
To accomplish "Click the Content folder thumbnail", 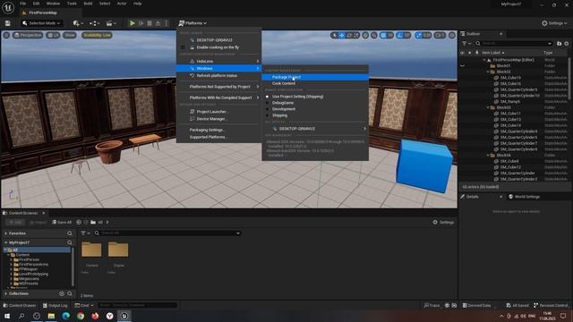I will [91, 250].
